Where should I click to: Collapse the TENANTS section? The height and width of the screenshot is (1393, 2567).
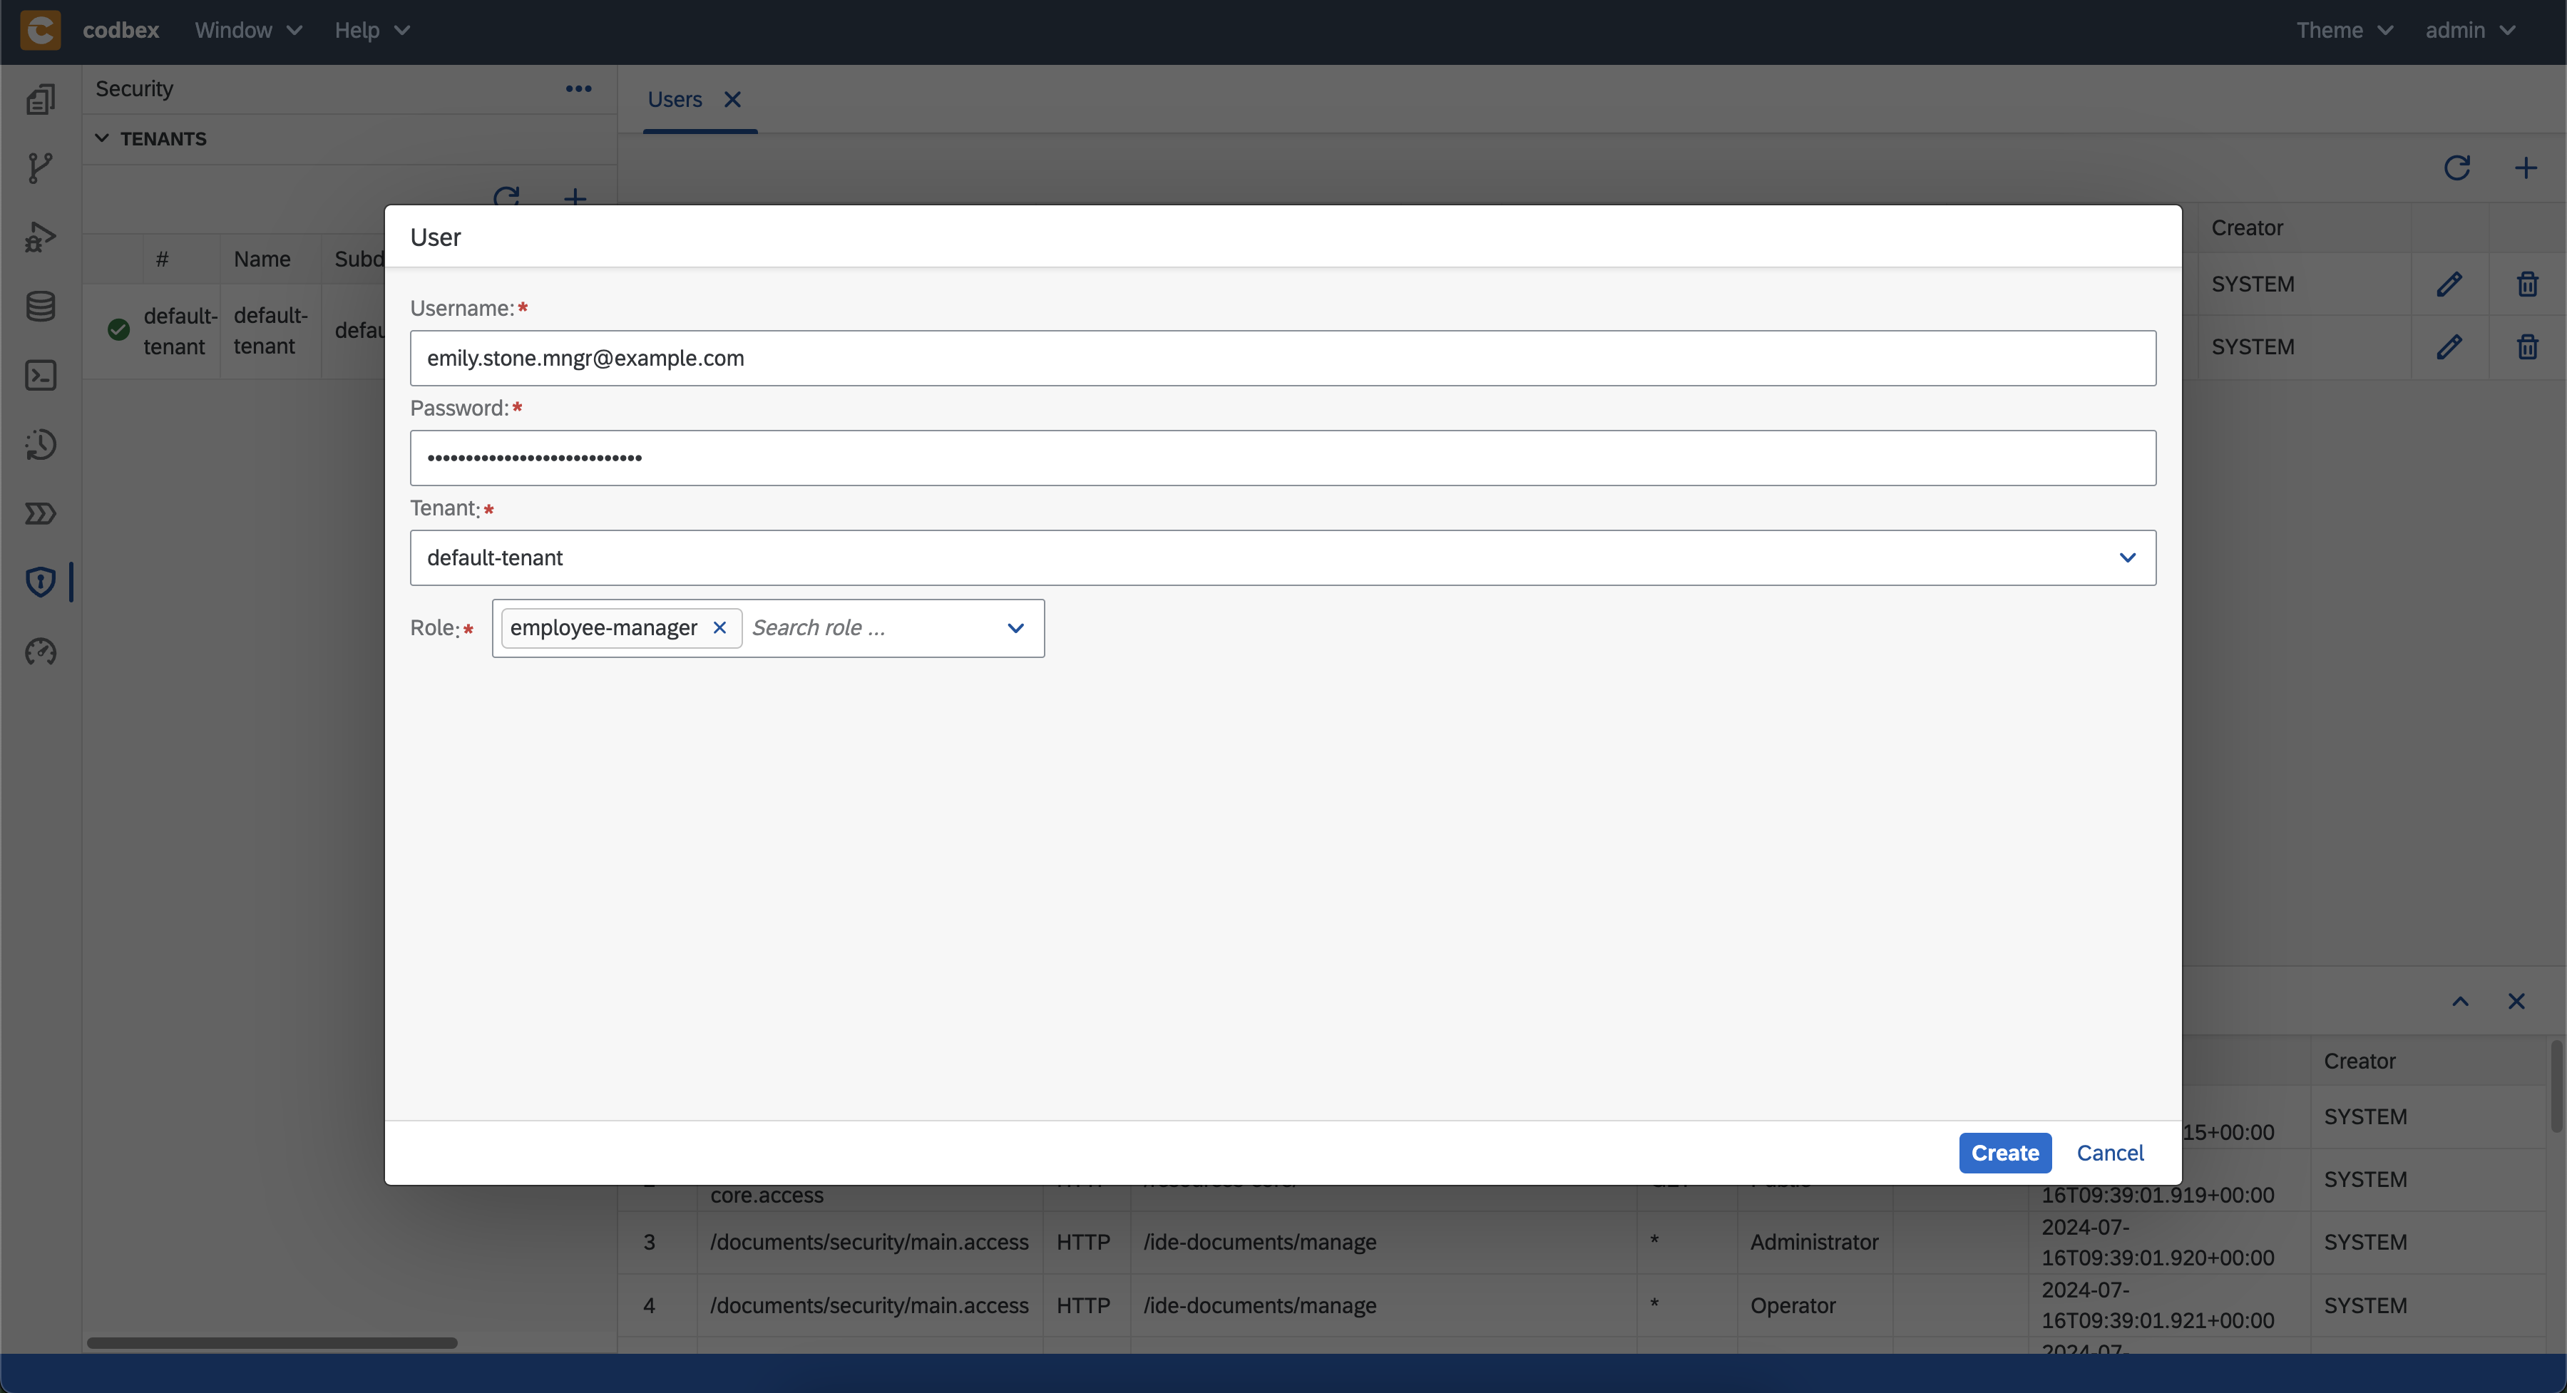pyautogui.click(x=102, y=138)
